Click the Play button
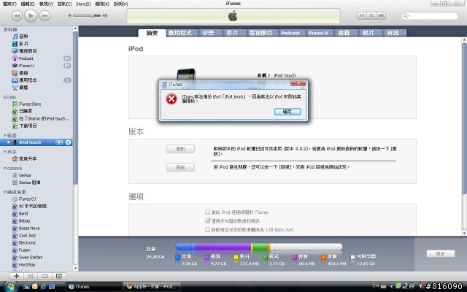Image resolution: width=467 pixels, height=292 pixels. pyautogui.click(x=31, y=15)
